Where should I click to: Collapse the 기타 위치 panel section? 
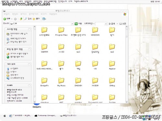click(29, 64)
